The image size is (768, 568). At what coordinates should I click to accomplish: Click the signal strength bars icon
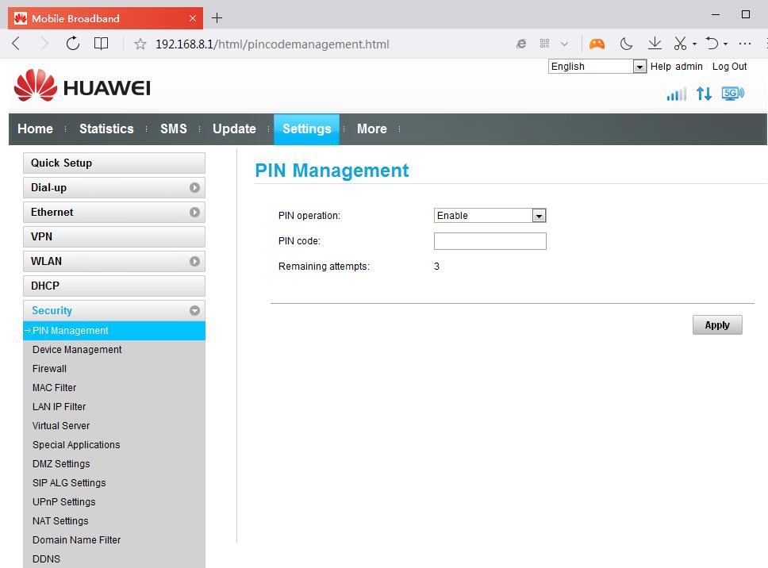coord(676,94)
